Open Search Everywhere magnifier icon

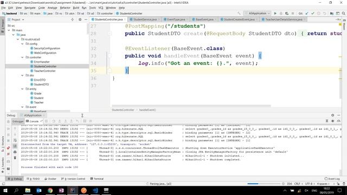click(x=343, y=14)
